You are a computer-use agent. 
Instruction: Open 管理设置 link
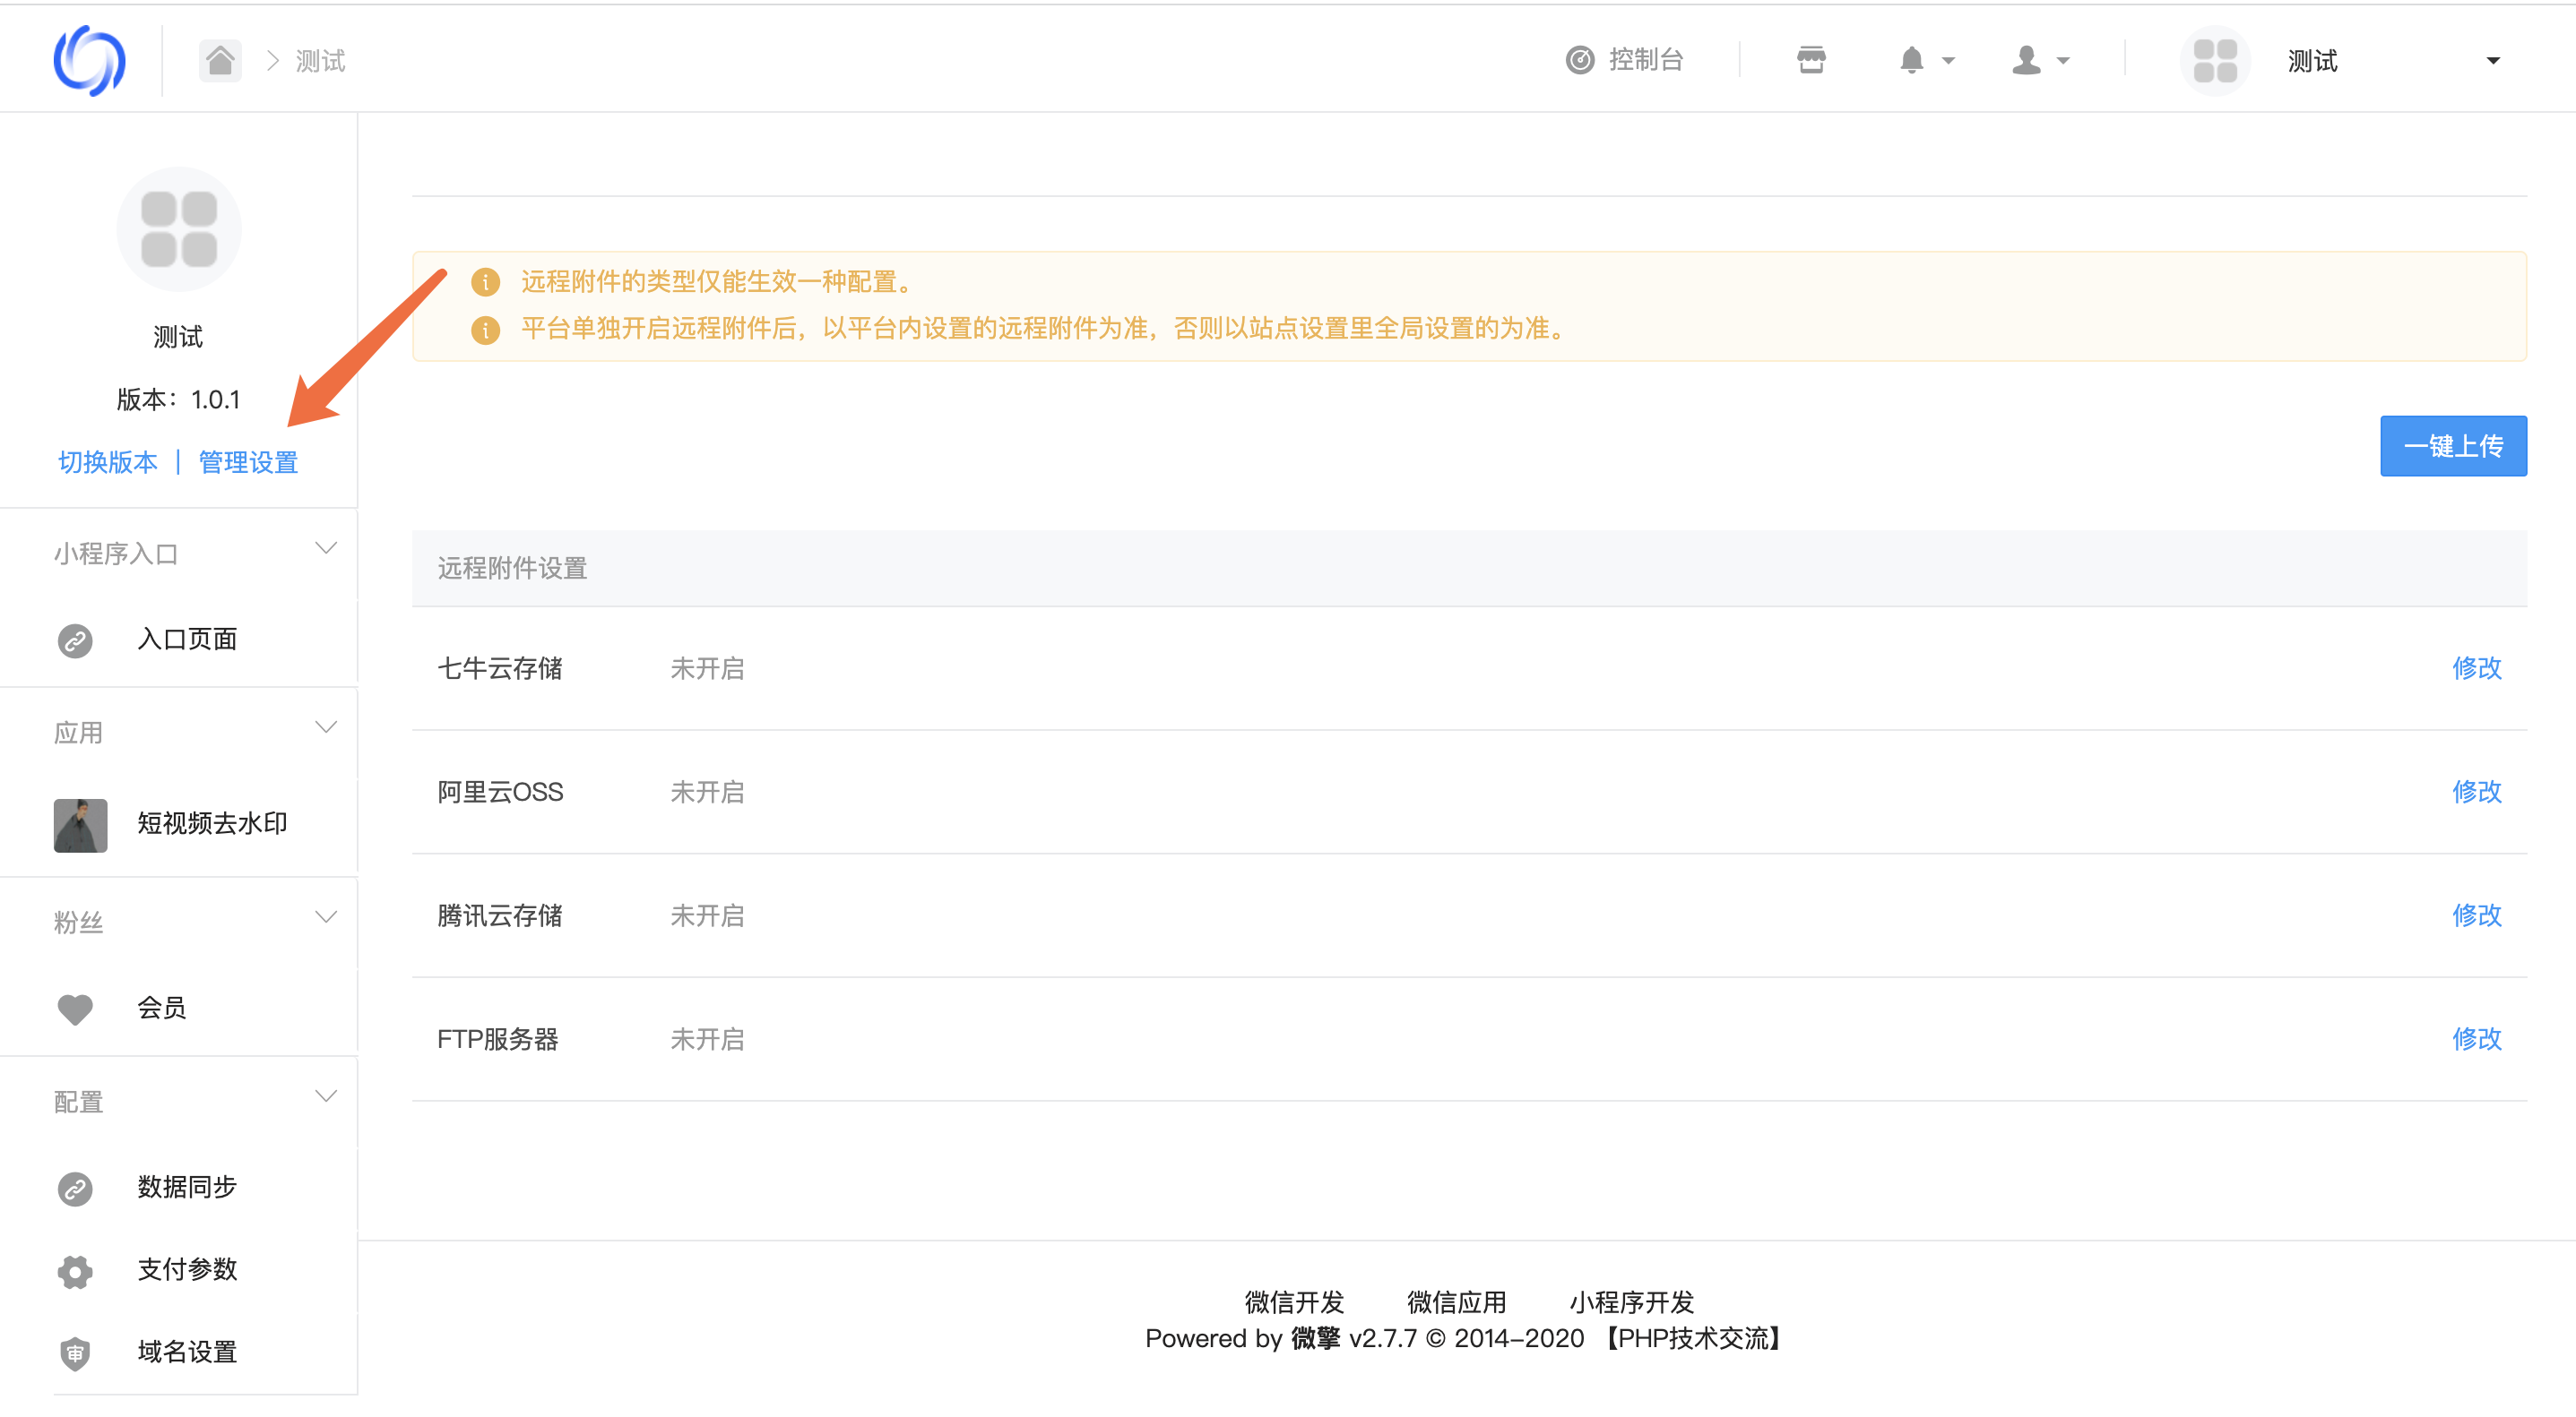coord(248,461)
